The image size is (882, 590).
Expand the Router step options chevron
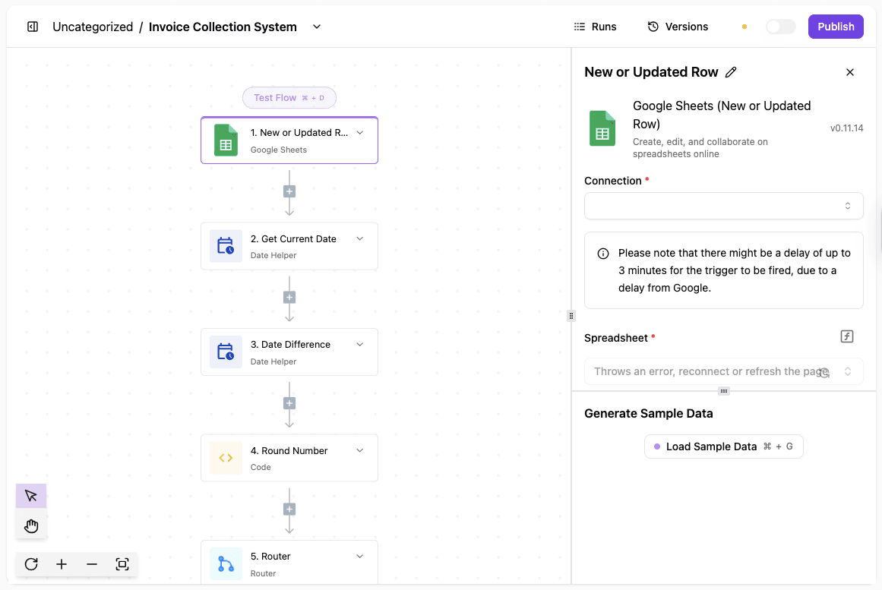(359, 556)
